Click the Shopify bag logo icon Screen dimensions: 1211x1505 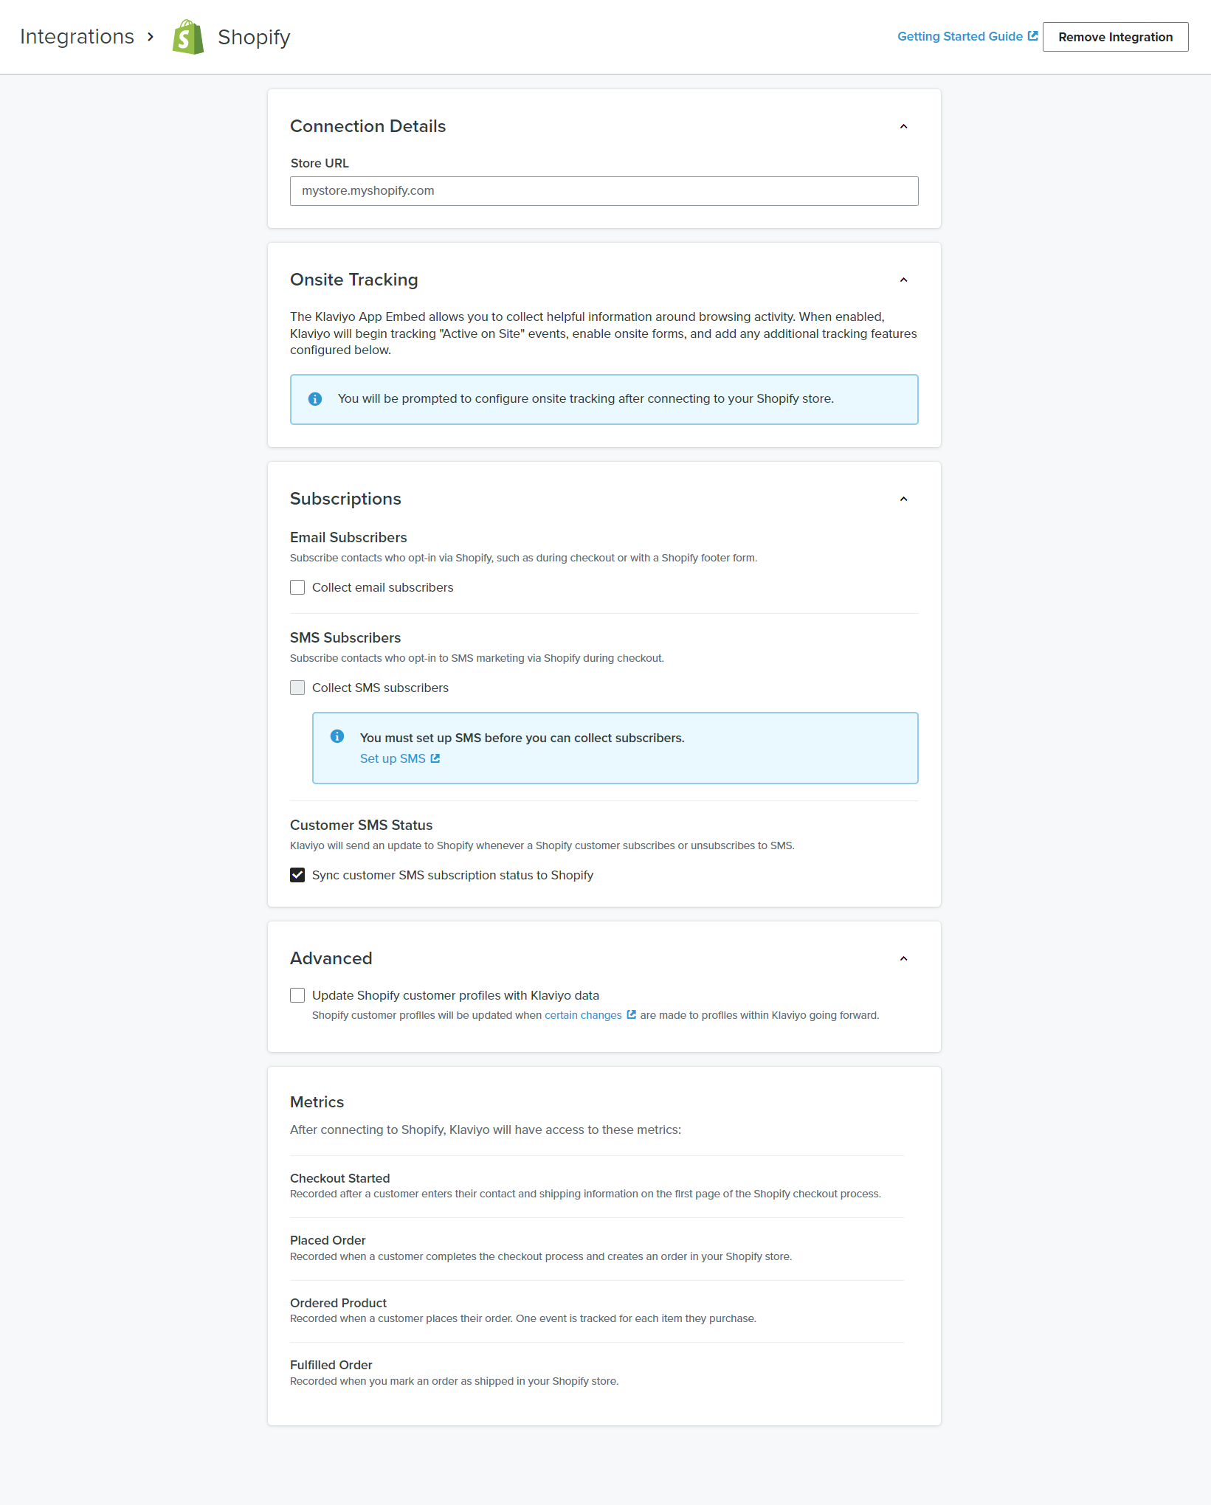188,37
